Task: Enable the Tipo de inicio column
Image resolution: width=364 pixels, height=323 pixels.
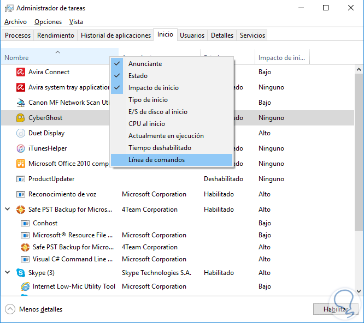Action: pos(172,100)
